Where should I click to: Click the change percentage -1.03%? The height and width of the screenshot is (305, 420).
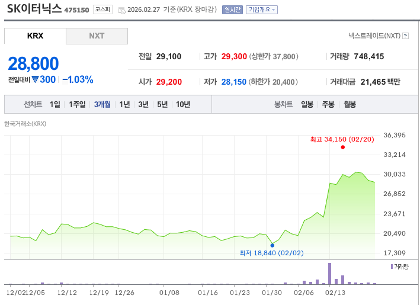point(78,79)
